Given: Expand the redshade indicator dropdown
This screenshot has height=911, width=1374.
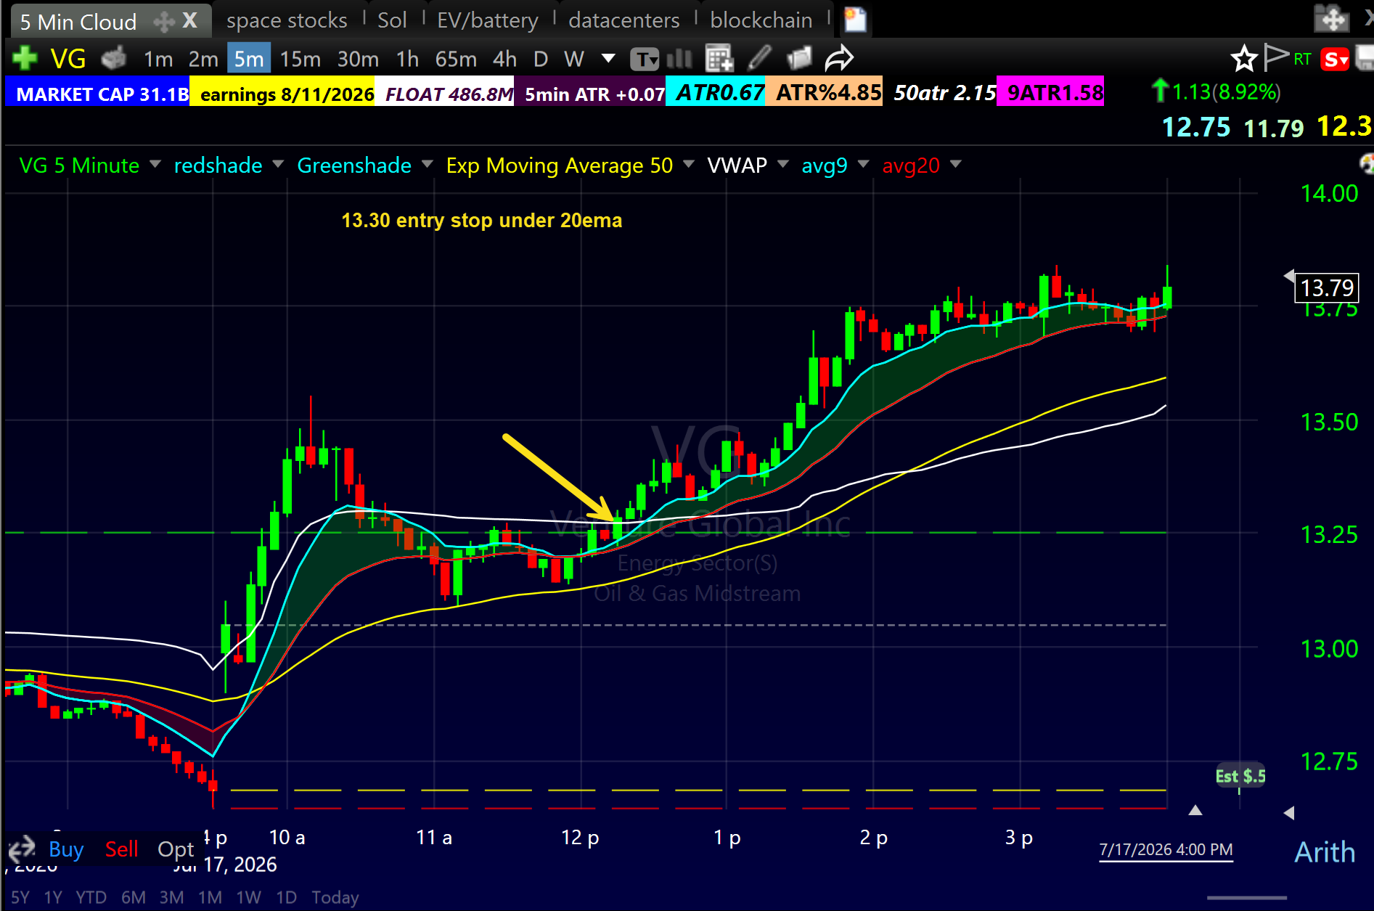Looking at the screenshot, I should (278, 165).
